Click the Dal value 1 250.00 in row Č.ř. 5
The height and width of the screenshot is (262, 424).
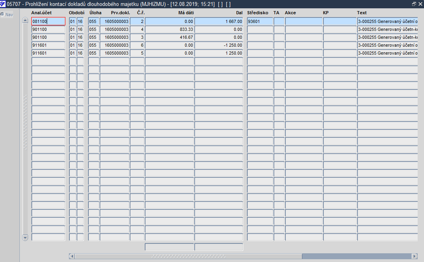[218, 53]
